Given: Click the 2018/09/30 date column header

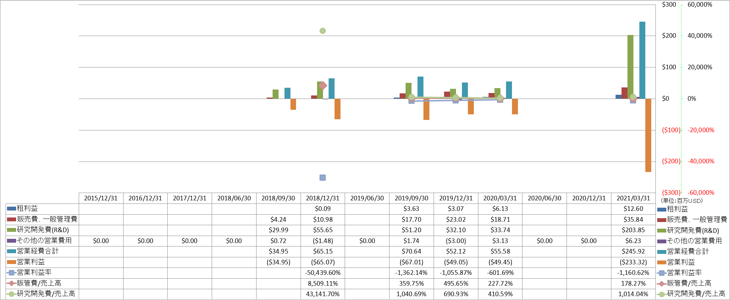Looking at the screenshot, I should (278, 198).
